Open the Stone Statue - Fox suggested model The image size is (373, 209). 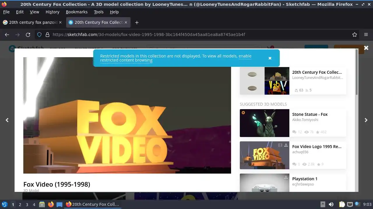(310, 114)
